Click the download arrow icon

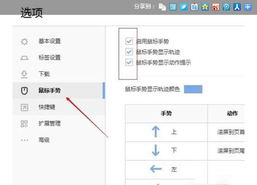tap(24, 74)
